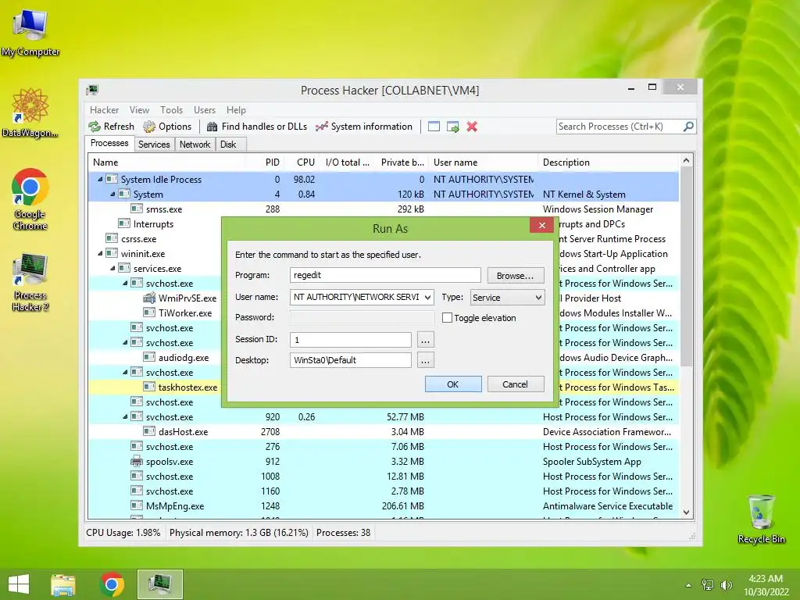
Task: Click the find window toolbar icon
Action: pyautogui.click(x=434, y=127)
